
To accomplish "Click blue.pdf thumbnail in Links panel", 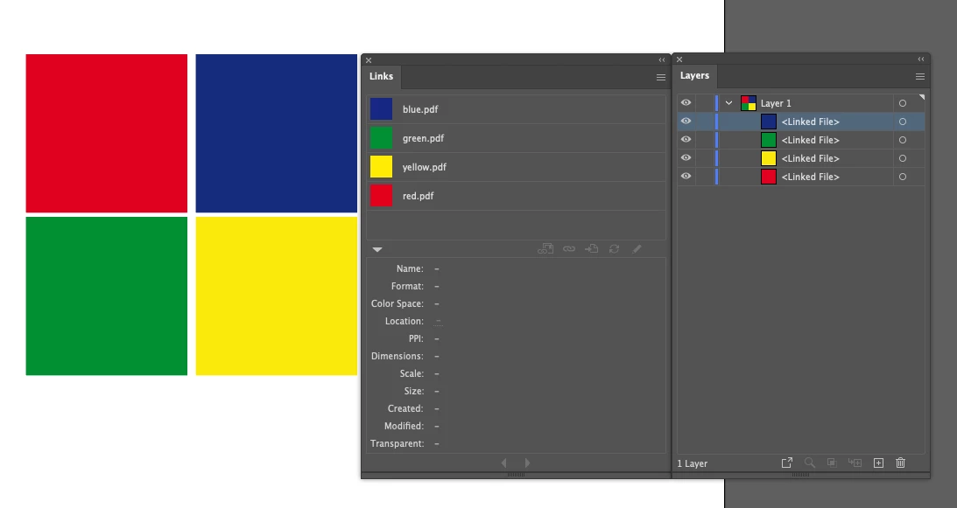I will [382, 109].
